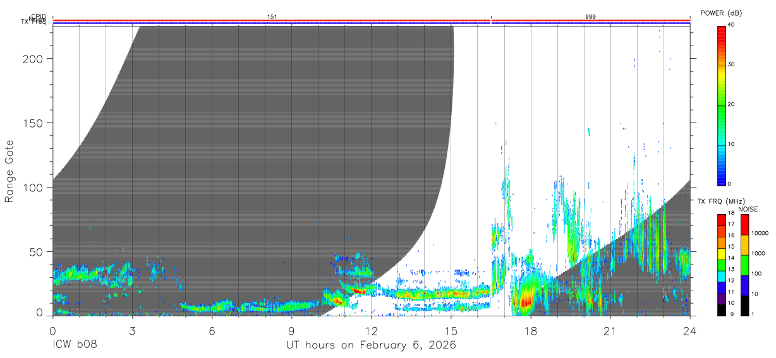Select the yellow 1000 noise swatch
The image size is (776, 358).
[x=745, y=246]
